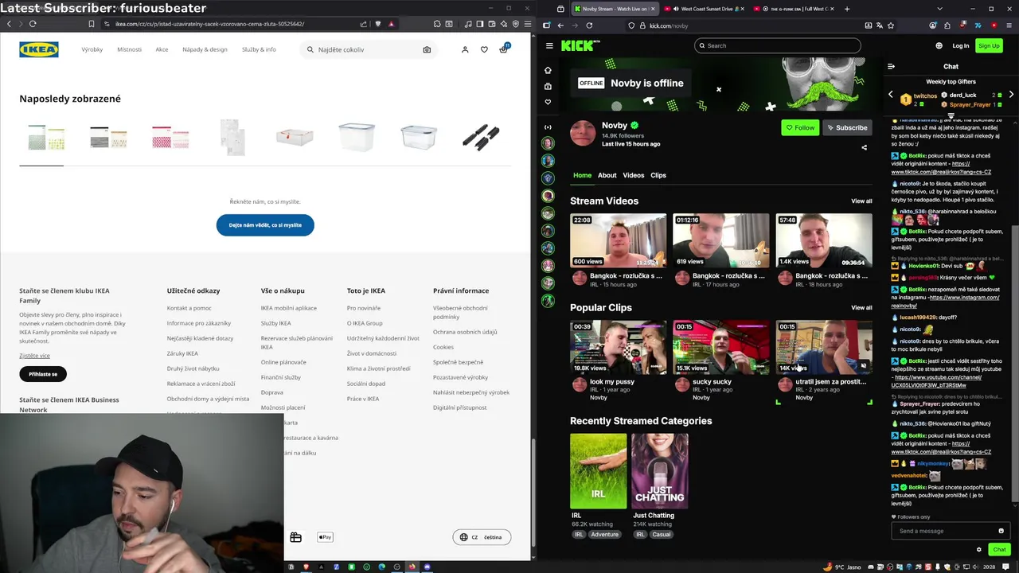Click camera image search icon in IKEA search

(427, 49)
